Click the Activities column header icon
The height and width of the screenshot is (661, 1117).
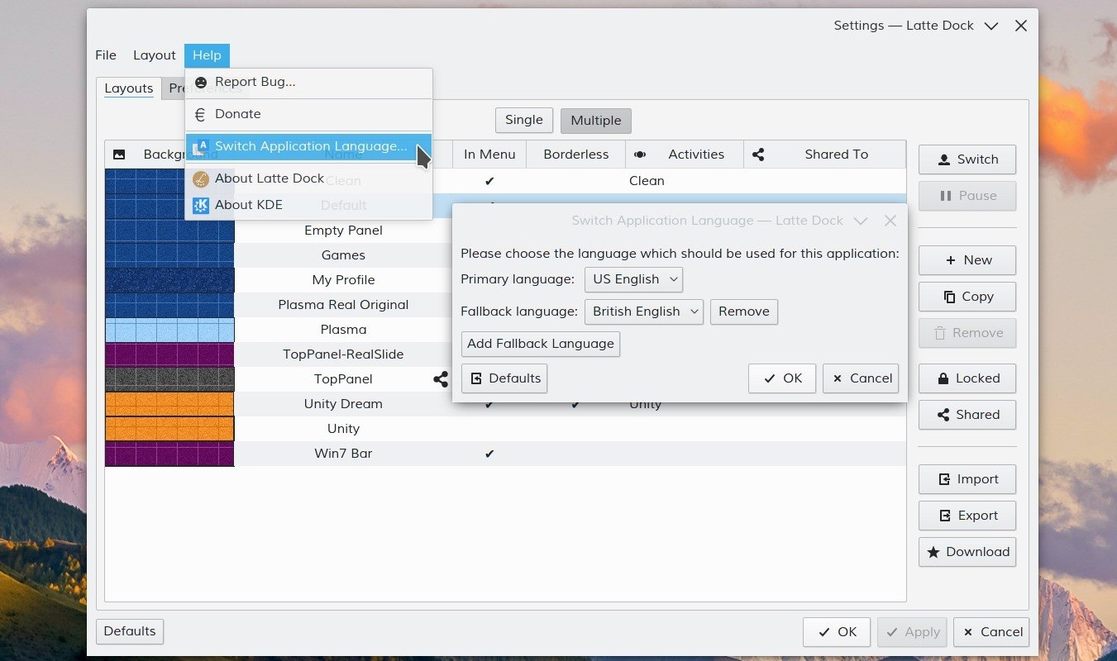coord(640,155)
